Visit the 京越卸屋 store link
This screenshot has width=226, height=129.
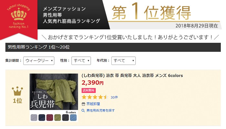[x=93, y=104]
